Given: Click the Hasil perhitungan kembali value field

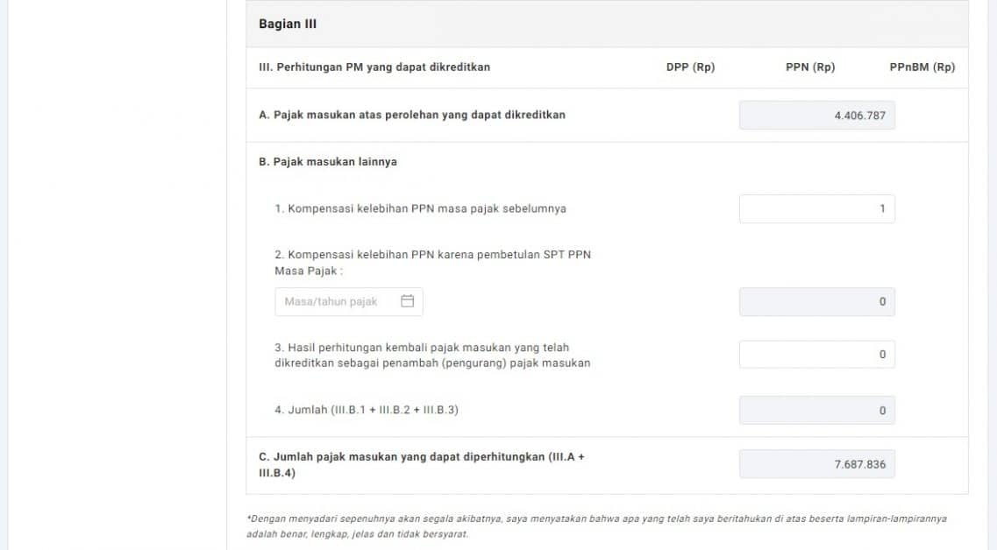Looking at the screenshot, I should click(x=816, y=354).
